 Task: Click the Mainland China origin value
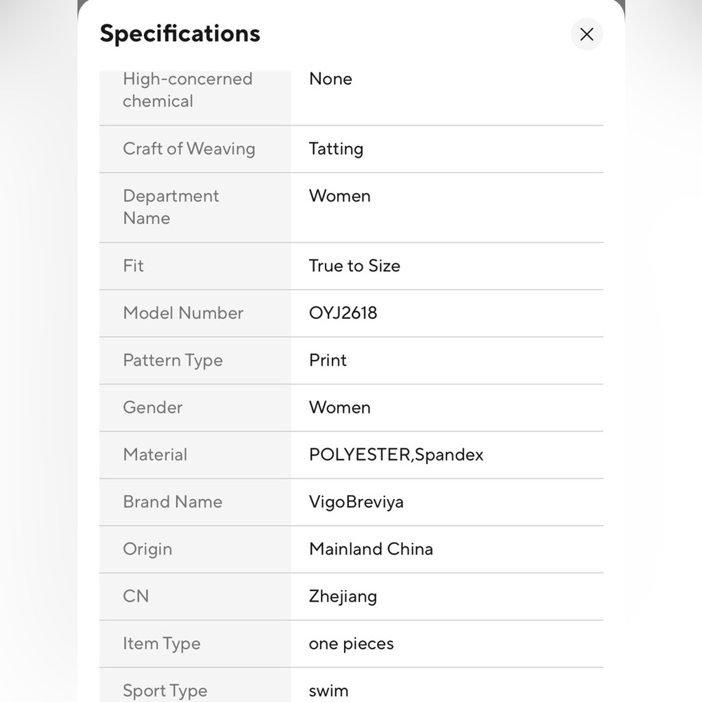[371, 549]
